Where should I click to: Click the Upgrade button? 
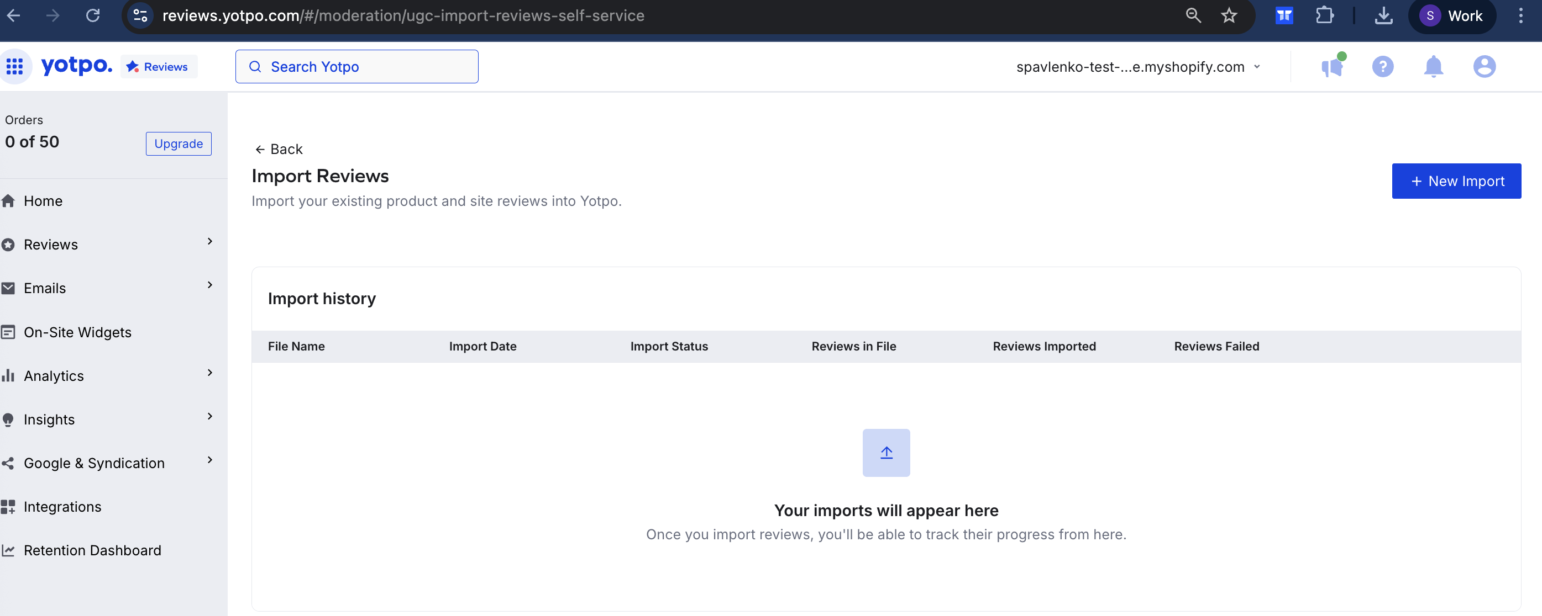179,144
